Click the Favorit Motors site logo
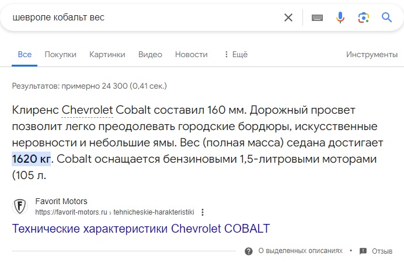 pyautogui.click(x=20, y=206)
